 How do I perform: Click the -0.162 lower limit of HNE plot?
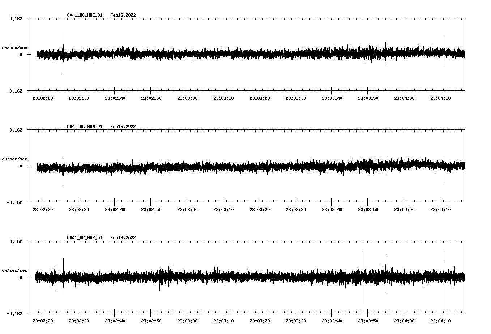click(14, 91)
